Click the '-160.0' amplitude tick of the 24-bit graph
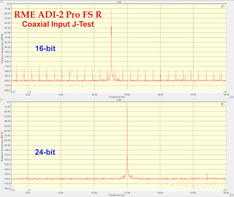The image size is (234, 197). pos(7,179)
